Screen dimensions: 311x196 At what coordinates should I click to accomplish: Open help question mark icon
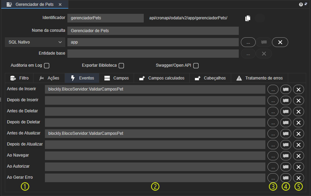(301, 4)
